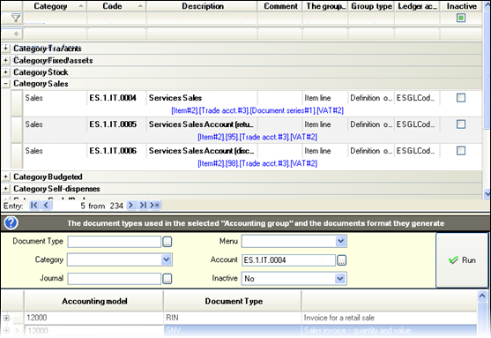Check Inactive for ES.1.IT.0006

point(461,151)
